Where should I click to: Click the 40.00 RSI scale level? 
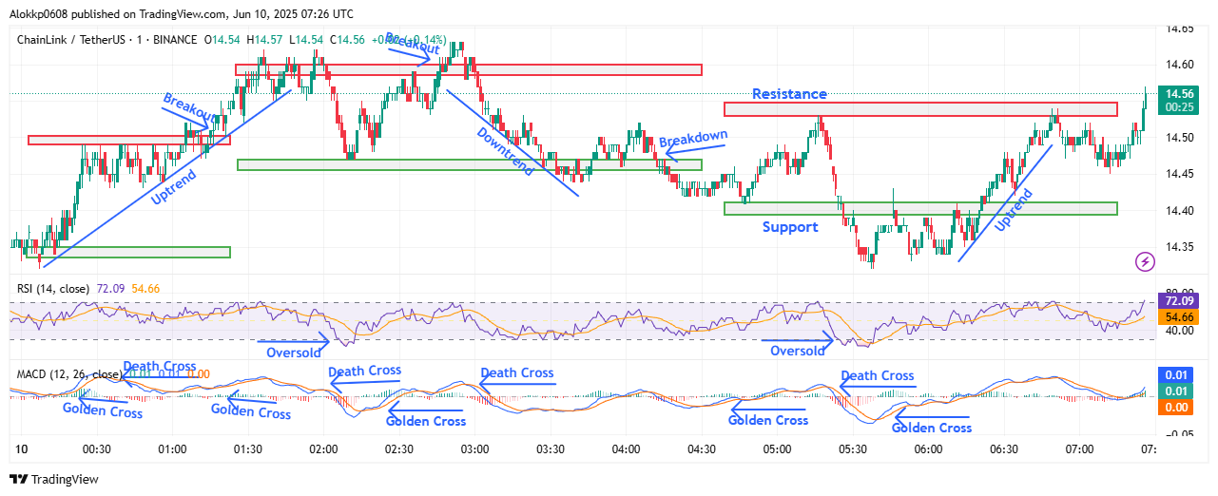click(x=1179, y=331)
